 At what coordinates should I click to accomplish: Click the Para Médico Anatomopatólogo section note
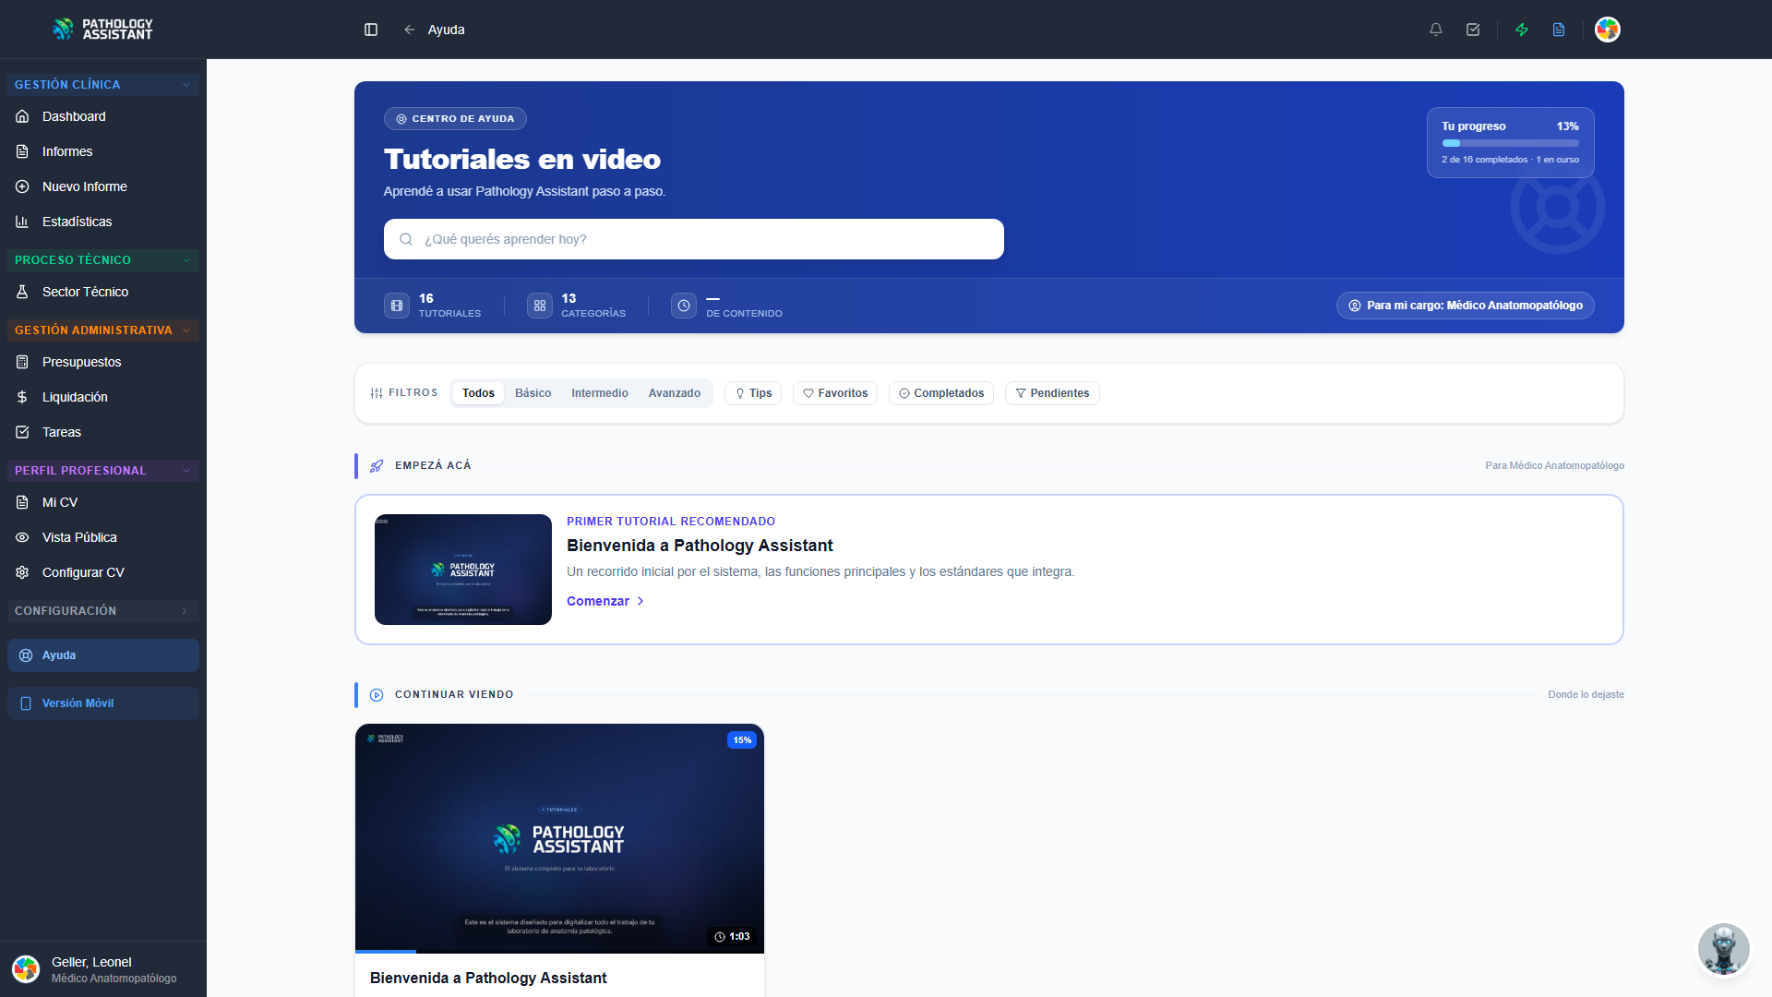point(1555,466)
